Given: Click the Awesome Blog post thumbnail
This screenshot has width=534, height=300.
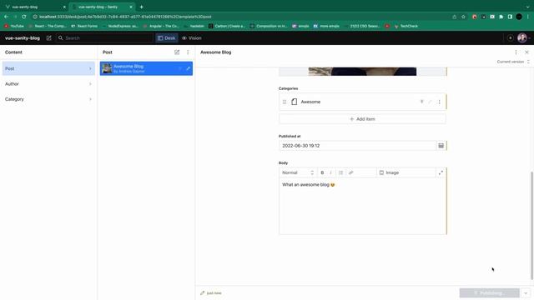Looking at the screenshot, I should (107, 68).
